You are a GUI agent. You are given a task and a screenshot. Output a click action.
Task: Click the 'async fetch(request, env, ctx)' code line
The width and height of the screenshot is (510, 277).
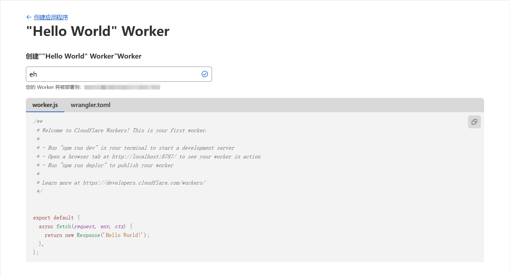click(x=85, y=227)
